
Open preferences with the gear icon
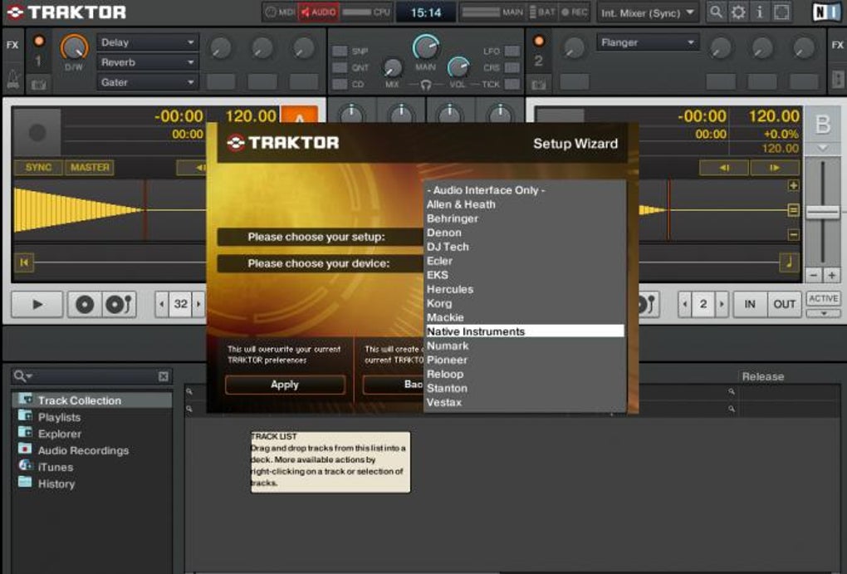click(738, 12)
